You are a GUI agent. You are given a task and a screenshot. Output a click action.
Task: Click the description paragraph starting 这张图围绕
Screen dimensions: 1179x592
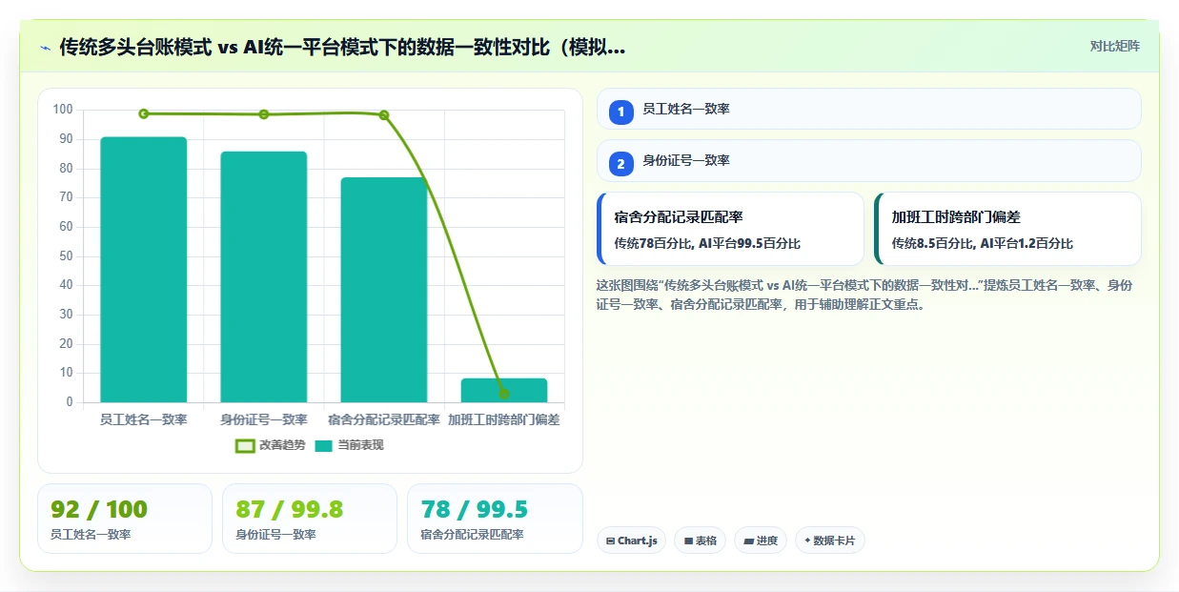coord(865,296)
